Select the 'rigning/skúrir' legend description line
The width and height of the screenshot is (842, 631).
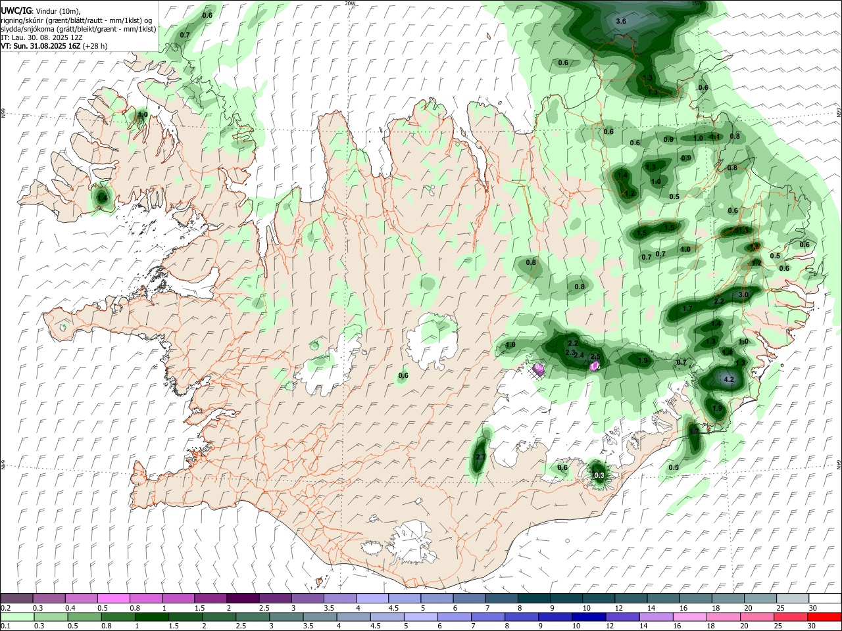click(76, 20)
